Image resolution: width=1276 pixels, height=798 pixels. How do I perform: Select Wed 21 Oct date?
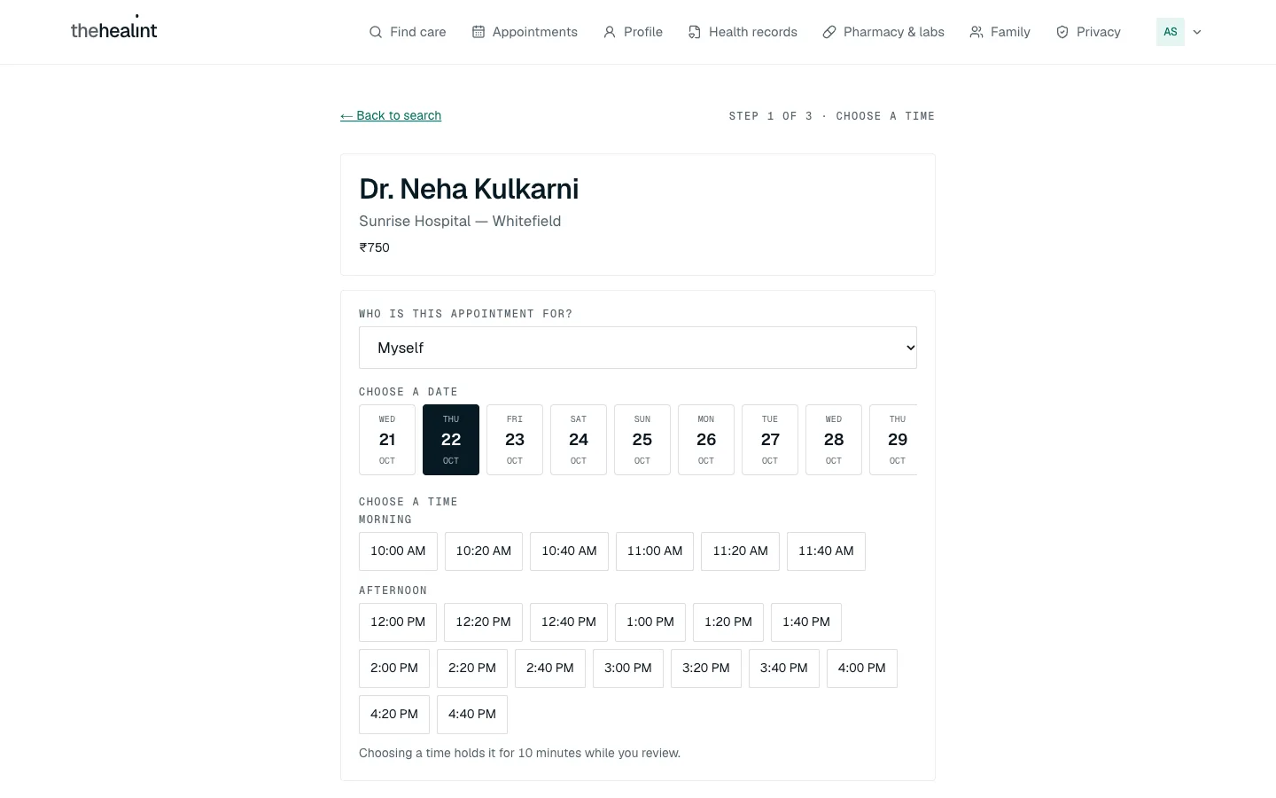click(x=387, y=440)
